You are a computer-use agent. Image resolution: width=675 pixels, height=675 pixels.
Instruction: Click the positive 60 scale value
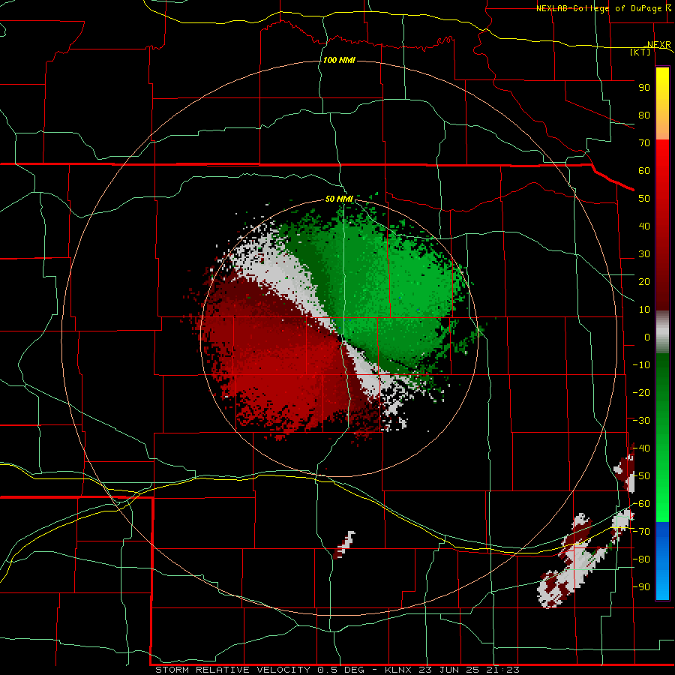click(644, 171)
